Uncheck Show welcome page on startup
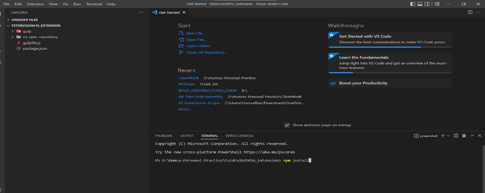The height and width of the screenshot is (193, 485). (287, 125)
